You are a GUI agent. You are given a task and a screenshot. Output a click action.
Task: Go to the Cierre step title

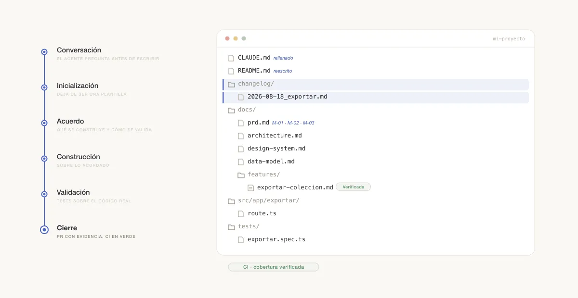[x=67, y=228]
